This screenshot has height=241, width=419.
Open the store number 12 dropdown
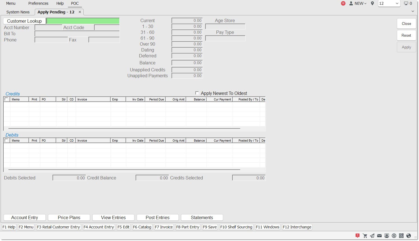(x=389, y=3)
